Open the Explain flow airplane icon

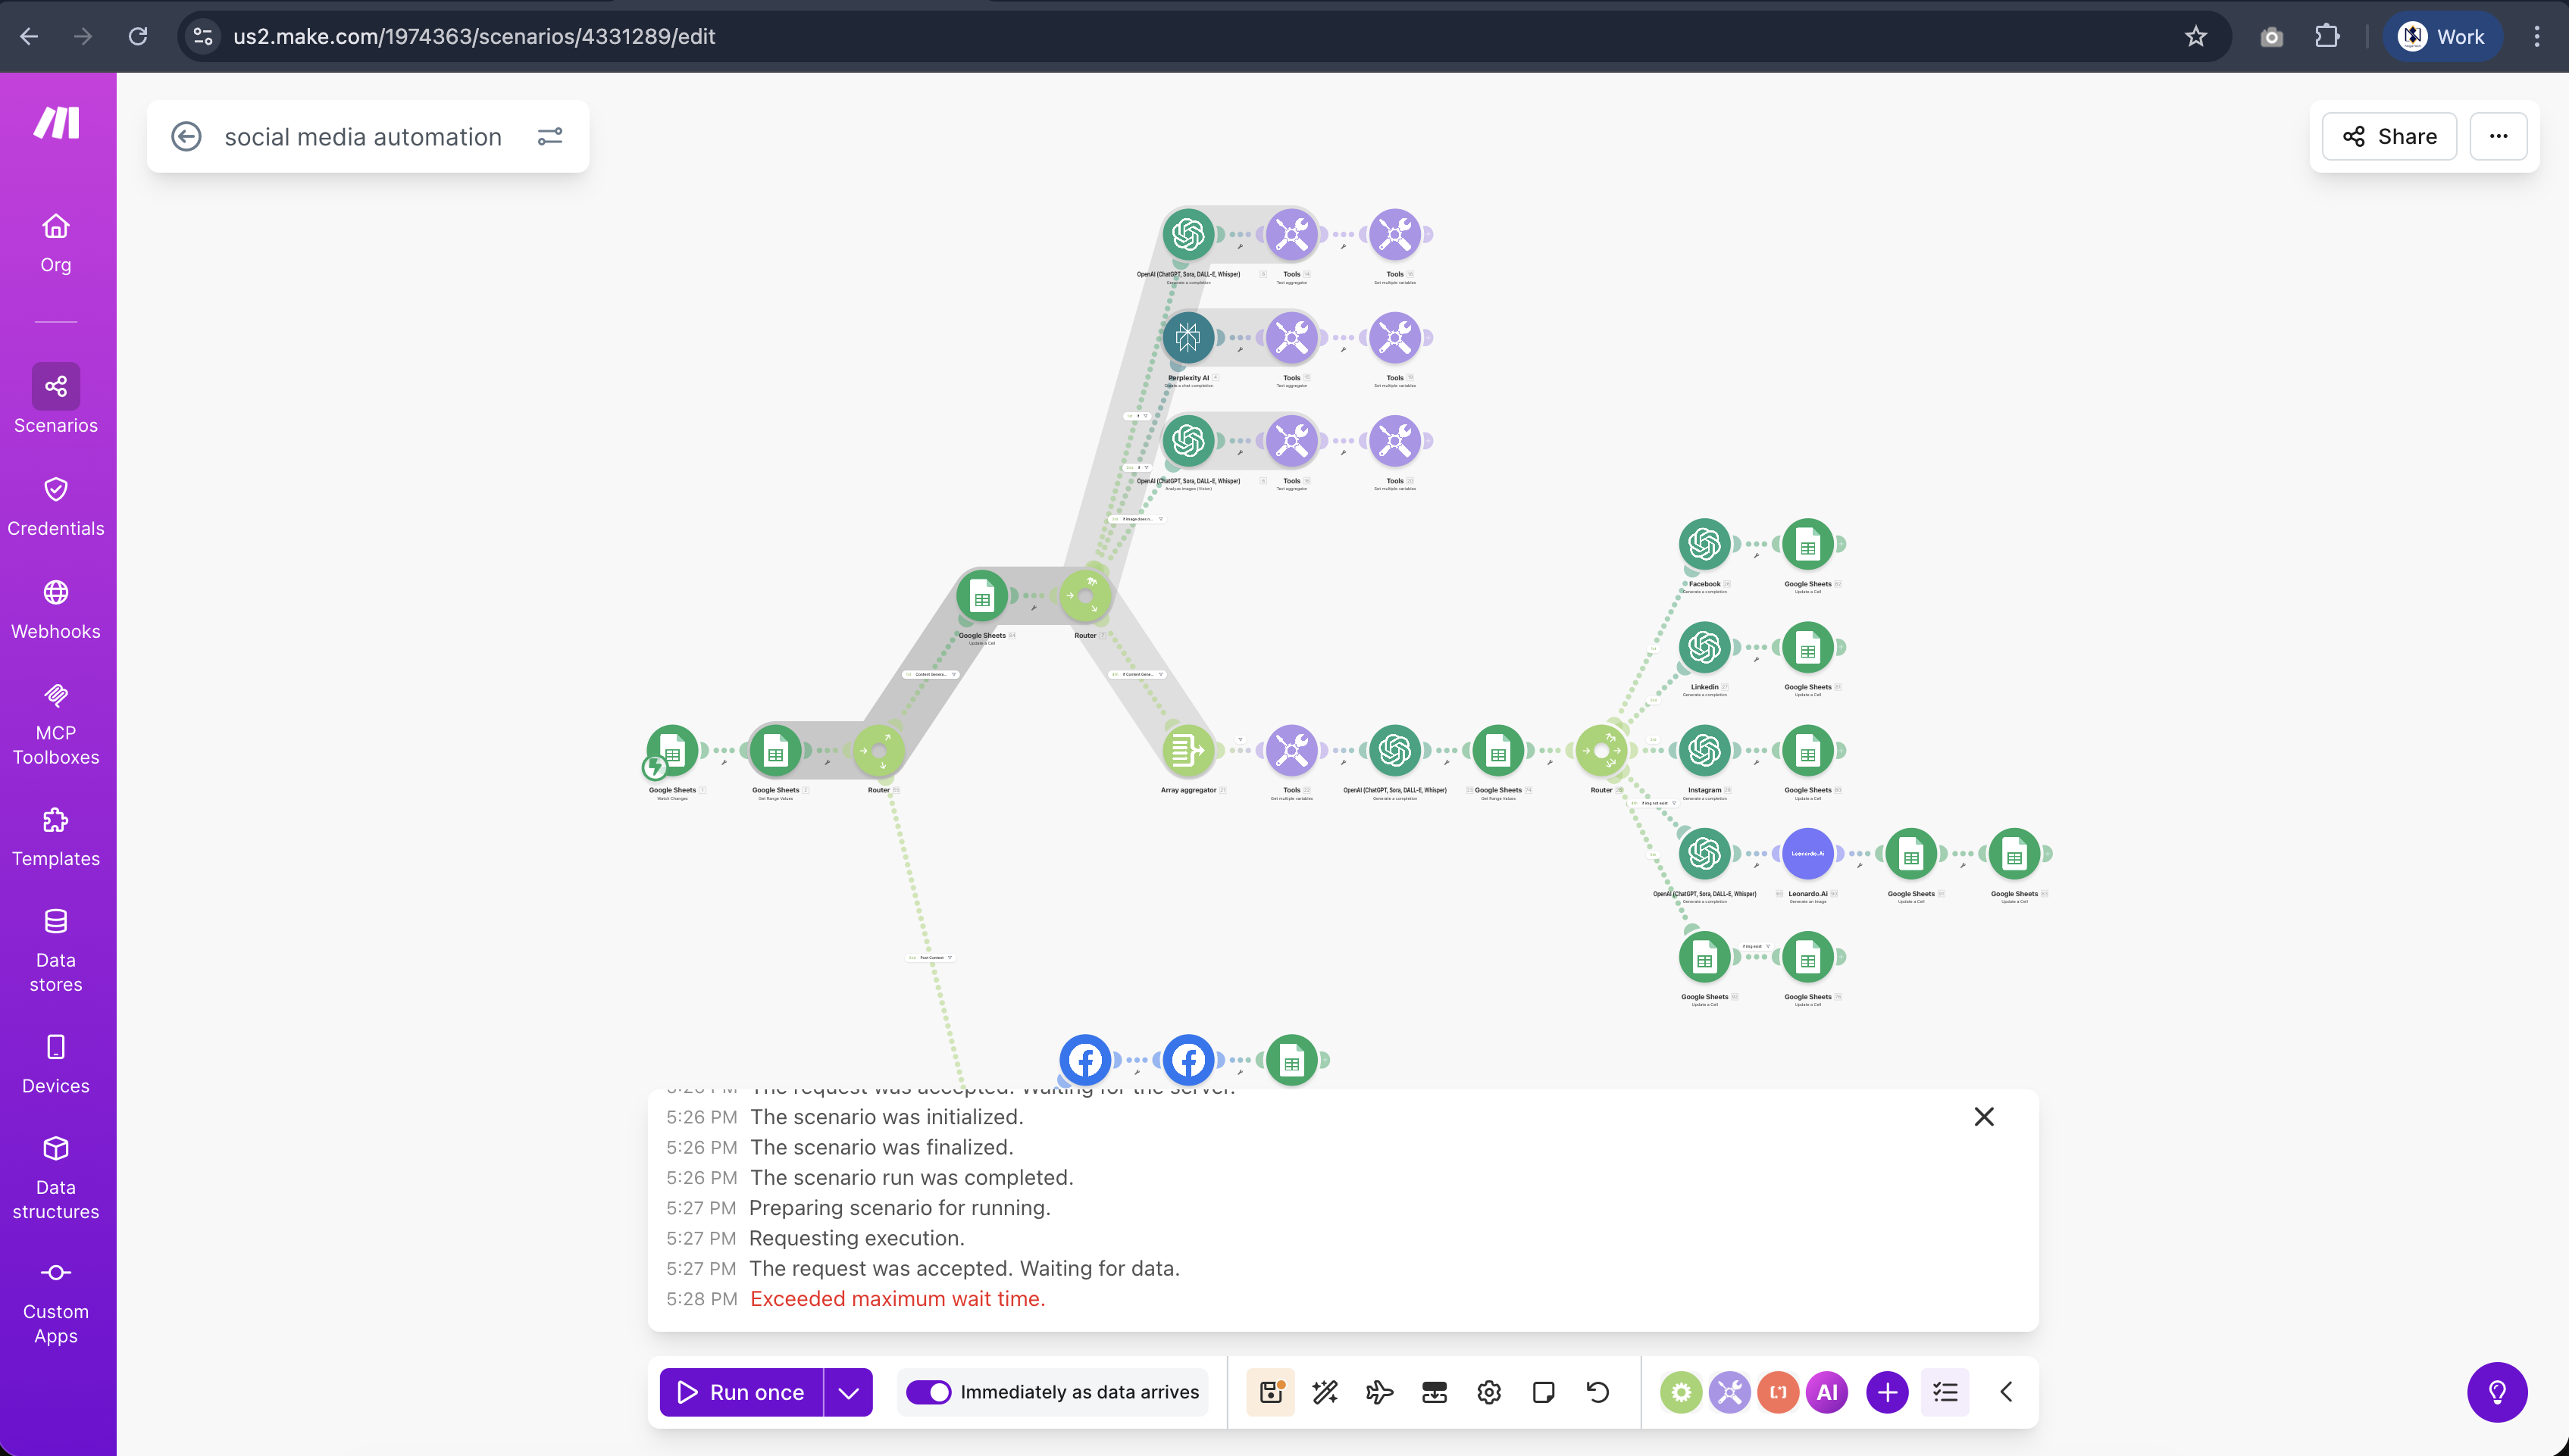coord(1379,1392)
